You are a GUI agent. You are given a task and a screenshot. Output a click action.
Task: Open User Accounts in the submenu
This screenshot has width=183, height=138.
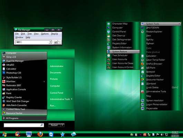tap(123, 59)
